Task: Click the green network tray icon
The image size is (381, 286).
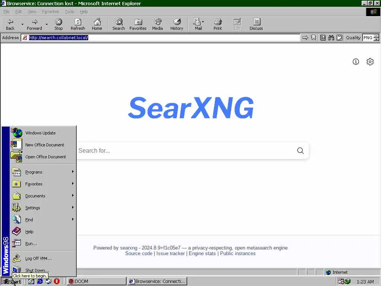Action: (348, 282)
